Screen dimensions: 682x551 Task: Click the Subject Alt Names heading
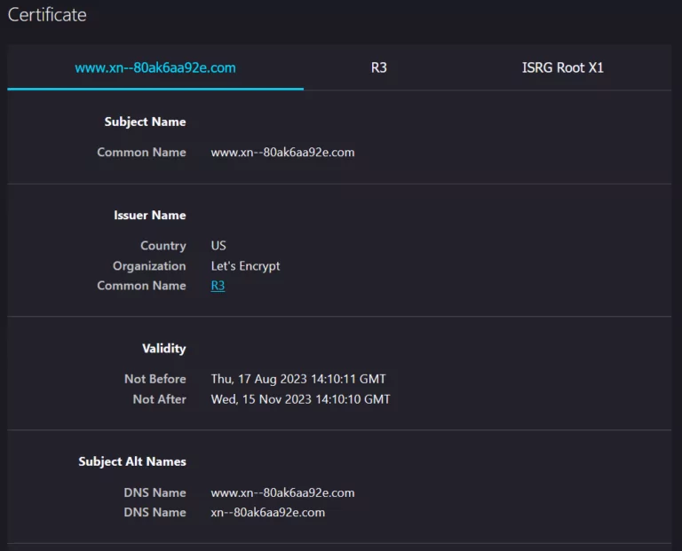[x=131, y=461]
